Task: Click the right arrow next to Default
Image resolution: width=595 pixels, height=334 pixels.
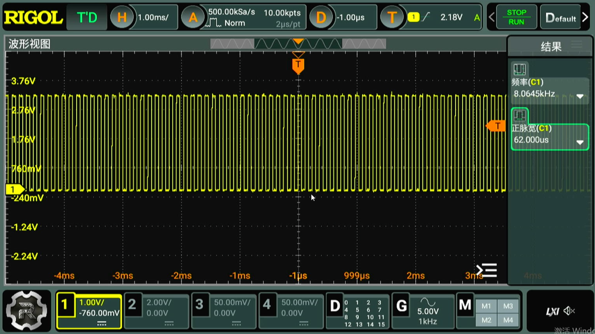Action: 585,17
